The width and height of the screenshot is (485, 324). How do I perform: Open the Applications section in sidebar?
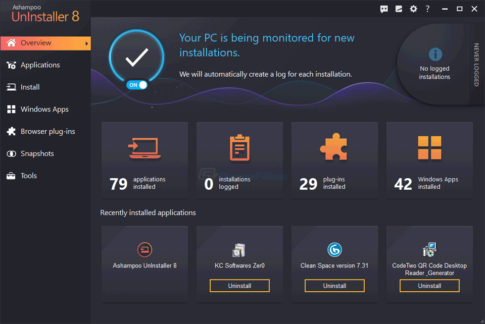[x=40, y=65]
